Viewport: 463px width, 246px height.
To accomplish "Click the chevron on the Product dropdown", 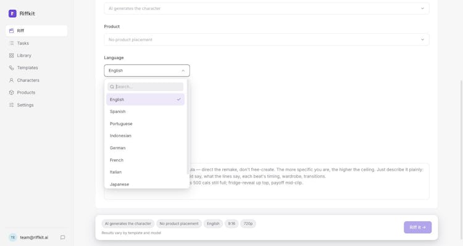I will tap(422, 39).
